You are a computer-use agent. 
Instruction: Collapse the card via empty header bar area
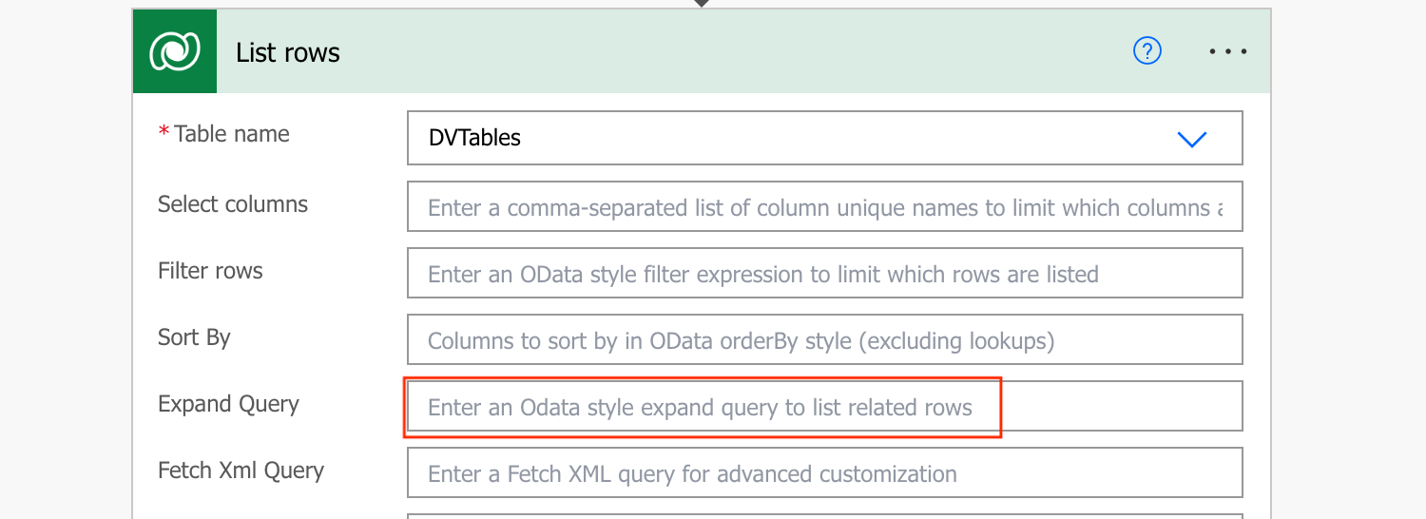[732, 51]
